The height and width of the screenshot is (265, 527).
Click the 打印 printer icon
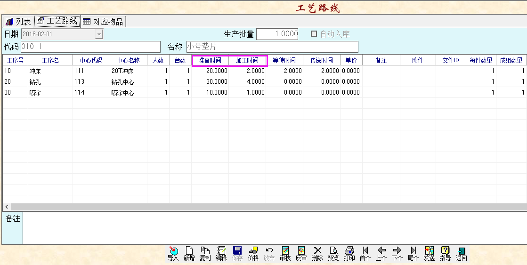[349, 254]
